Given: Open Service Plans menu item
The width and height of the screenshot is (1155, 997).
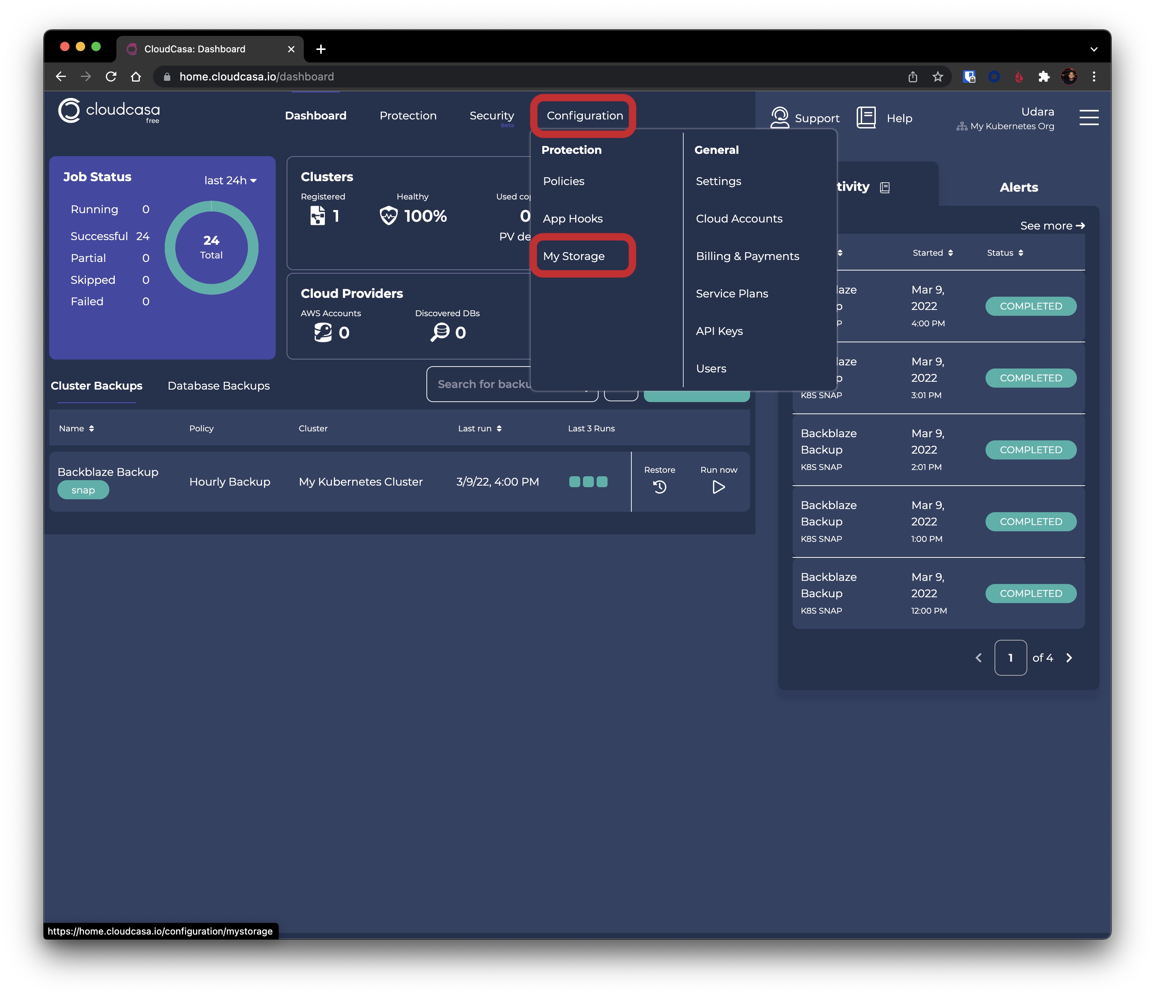Looking at the screenshot, I should tap(731, 293).
